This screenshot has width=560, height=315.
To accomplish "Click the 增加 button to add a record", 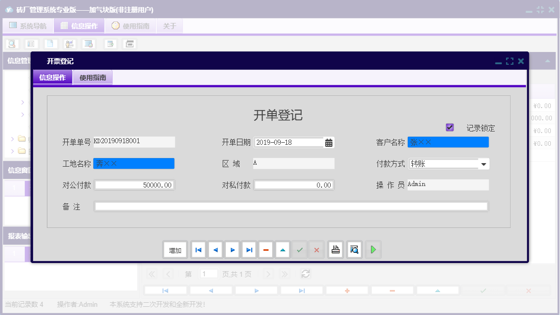I will tap(175, 249).
